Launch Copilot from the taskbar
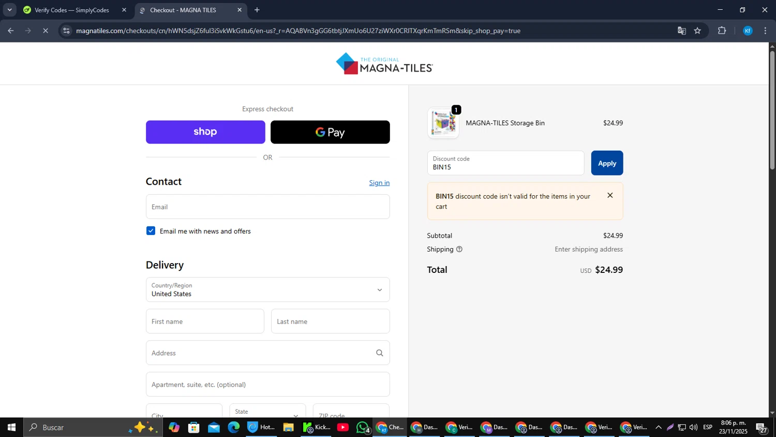 [x=174, y=427]
